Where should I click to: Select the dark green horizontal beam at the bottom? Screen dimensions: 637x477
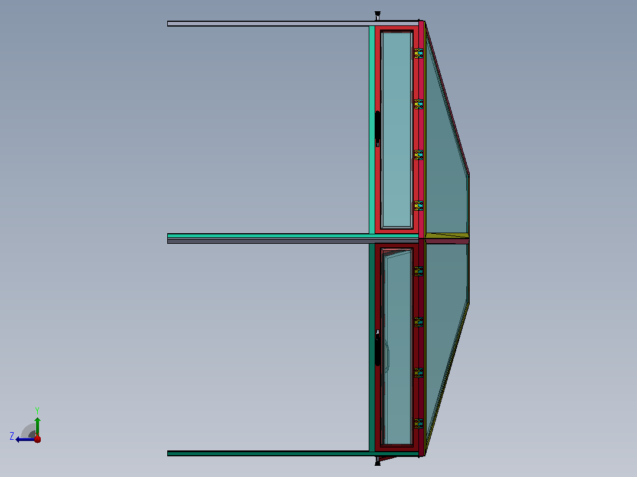point(293,453)
